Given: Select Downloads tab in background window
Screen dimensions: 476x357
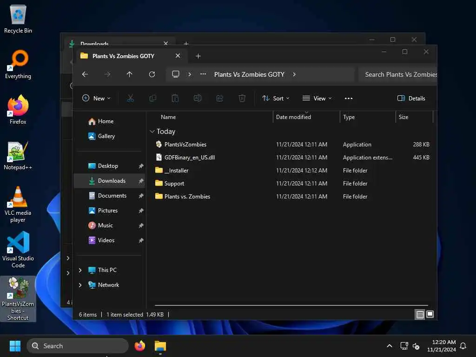Looking at the screenshot, I should coord(94,43).
